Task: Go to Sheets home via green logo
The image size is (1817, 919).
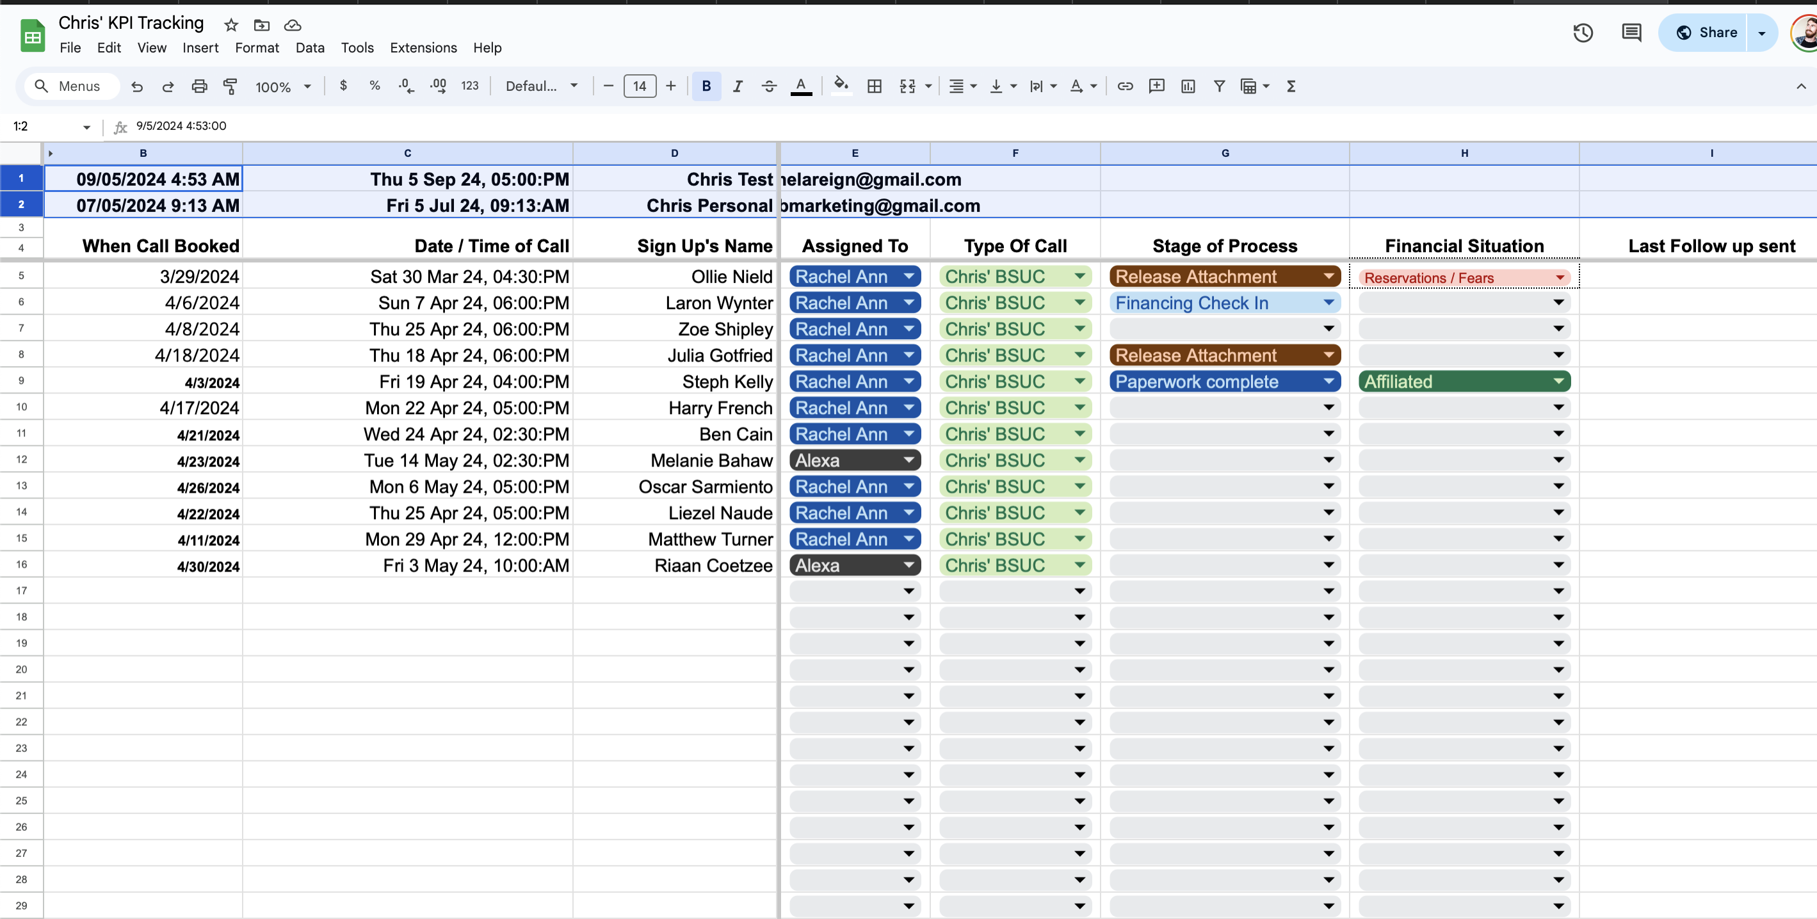Action: click(x=33, y=35)
